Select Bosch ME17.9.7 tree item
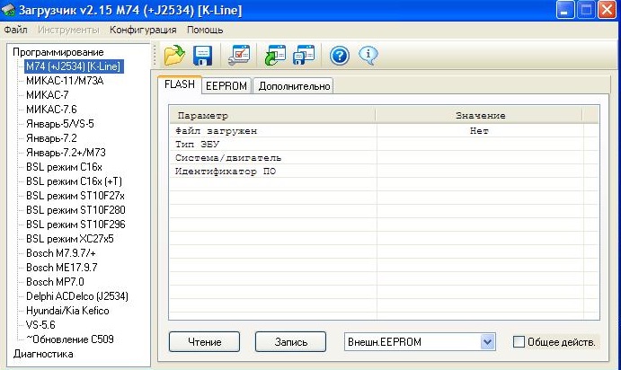The height and width of the screenshot is (370, 621). click(x=62, y=268)
